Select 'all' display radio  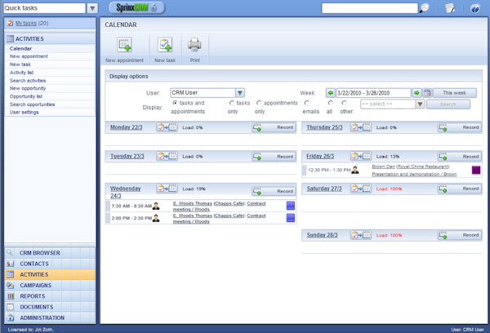pyautogui.click(x=330, y=103)
